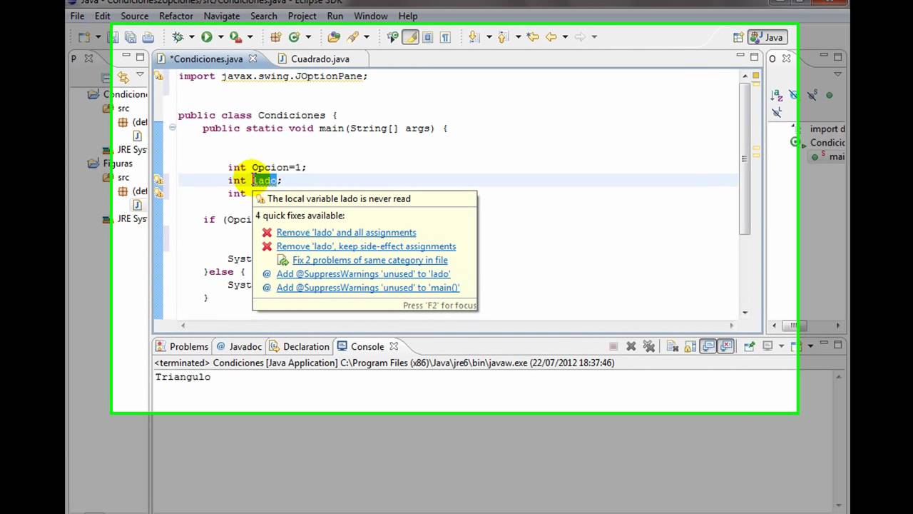Toggle Hide Non-Public Members green dot
Screen dimensions: 913x514
pos(829,94)
